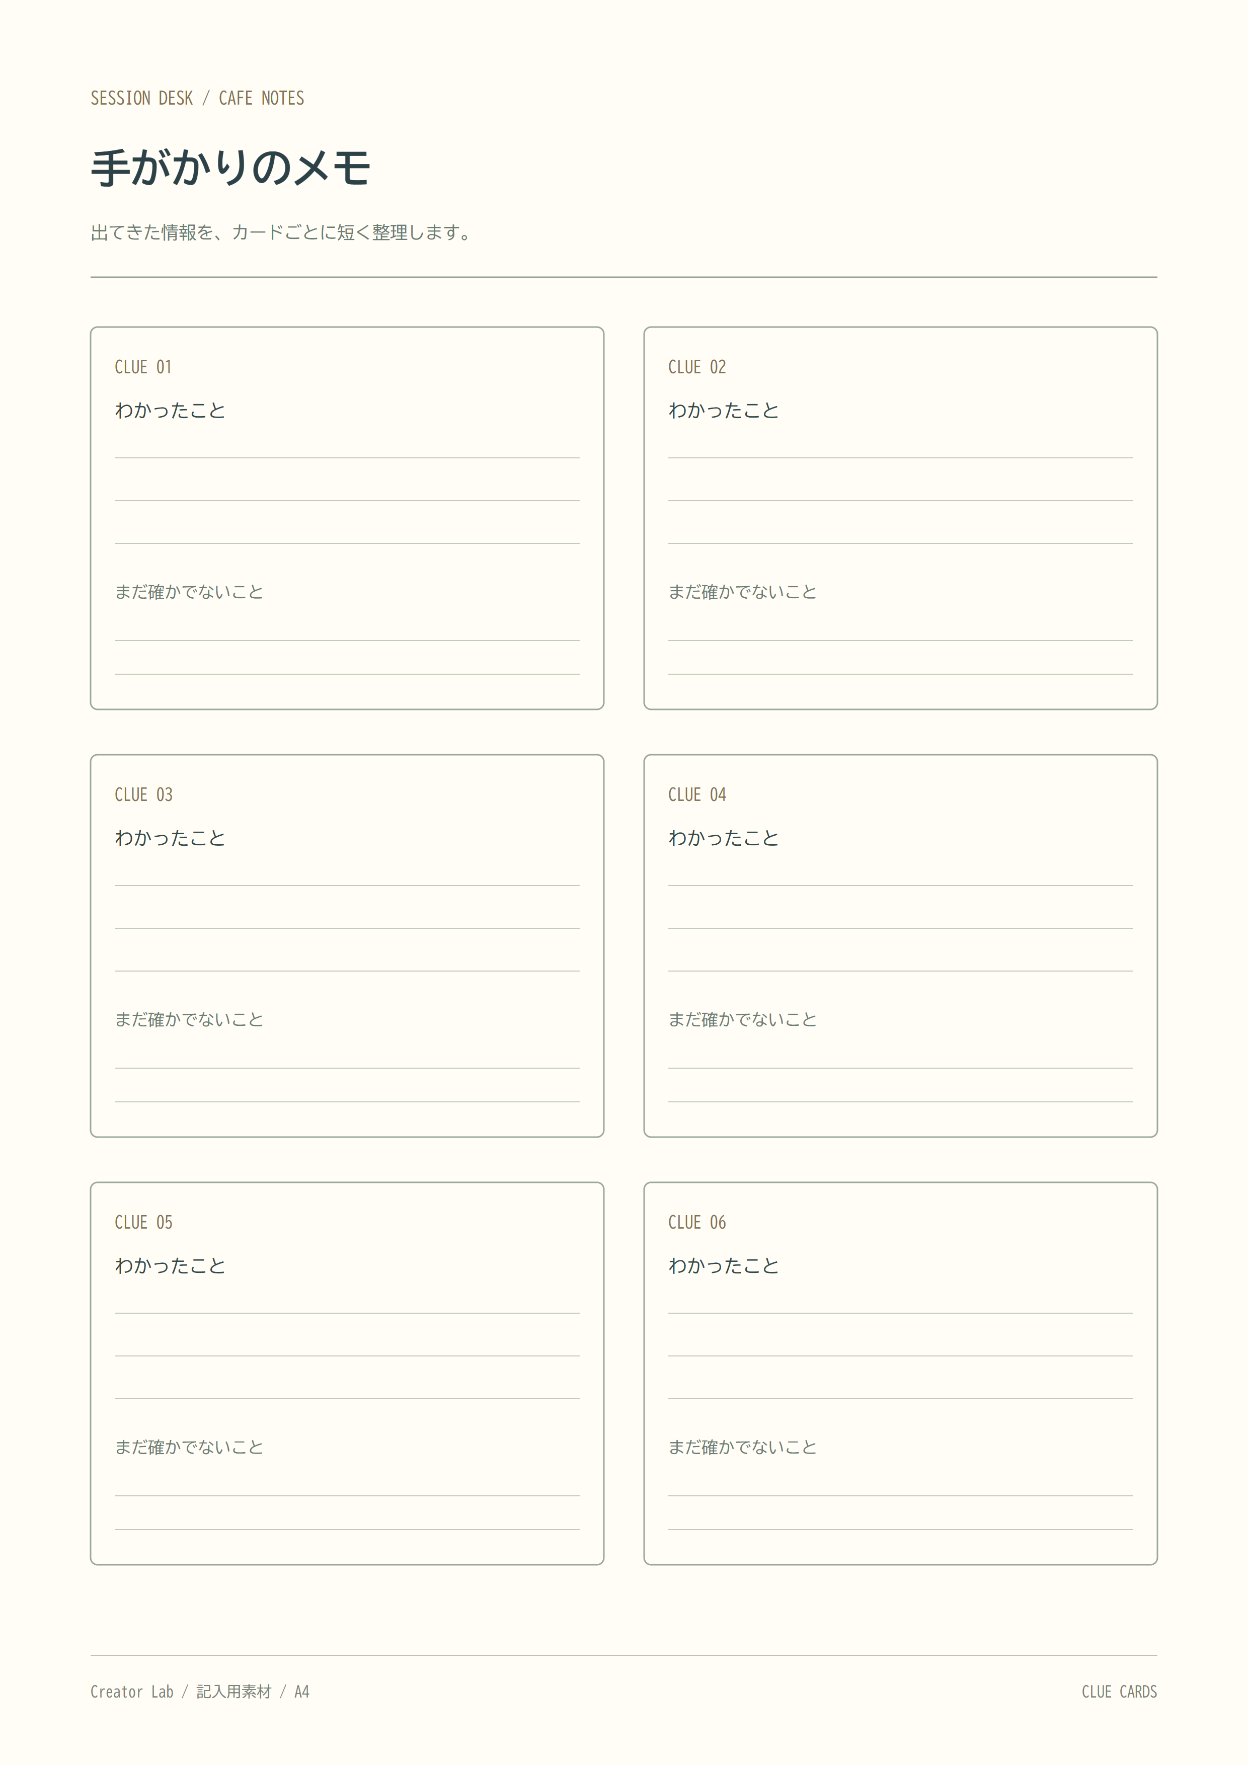Click the 'CLUE 06' card label
This screenshot has width=1248, height=1765.
click(696, 1222)
